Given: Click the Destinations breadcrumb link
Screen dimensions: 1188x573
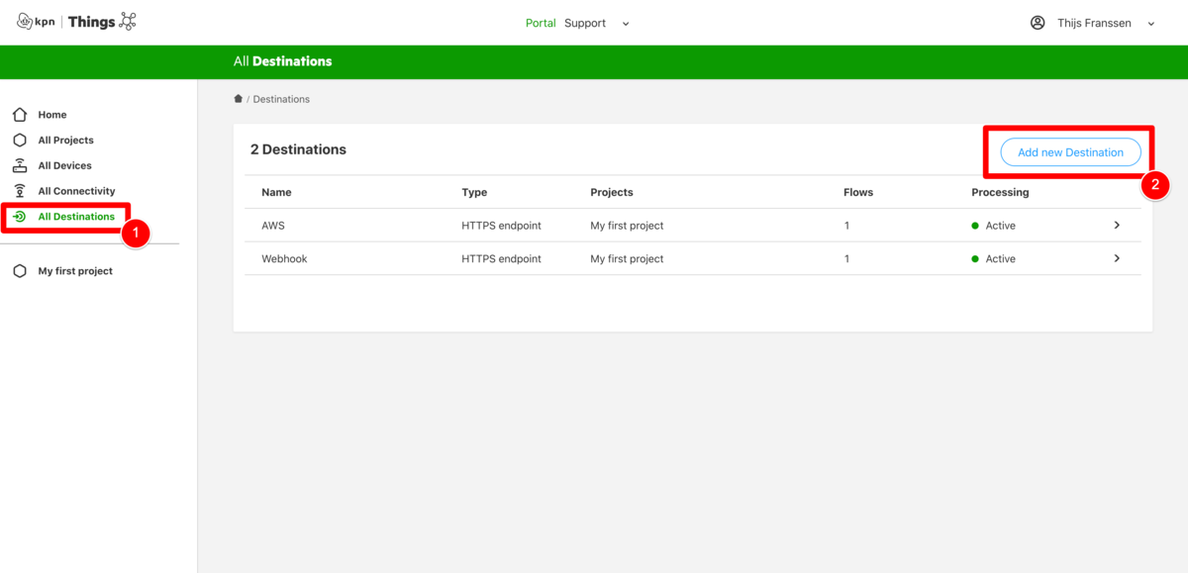Looking at the screenshot, I should [281, 99].
